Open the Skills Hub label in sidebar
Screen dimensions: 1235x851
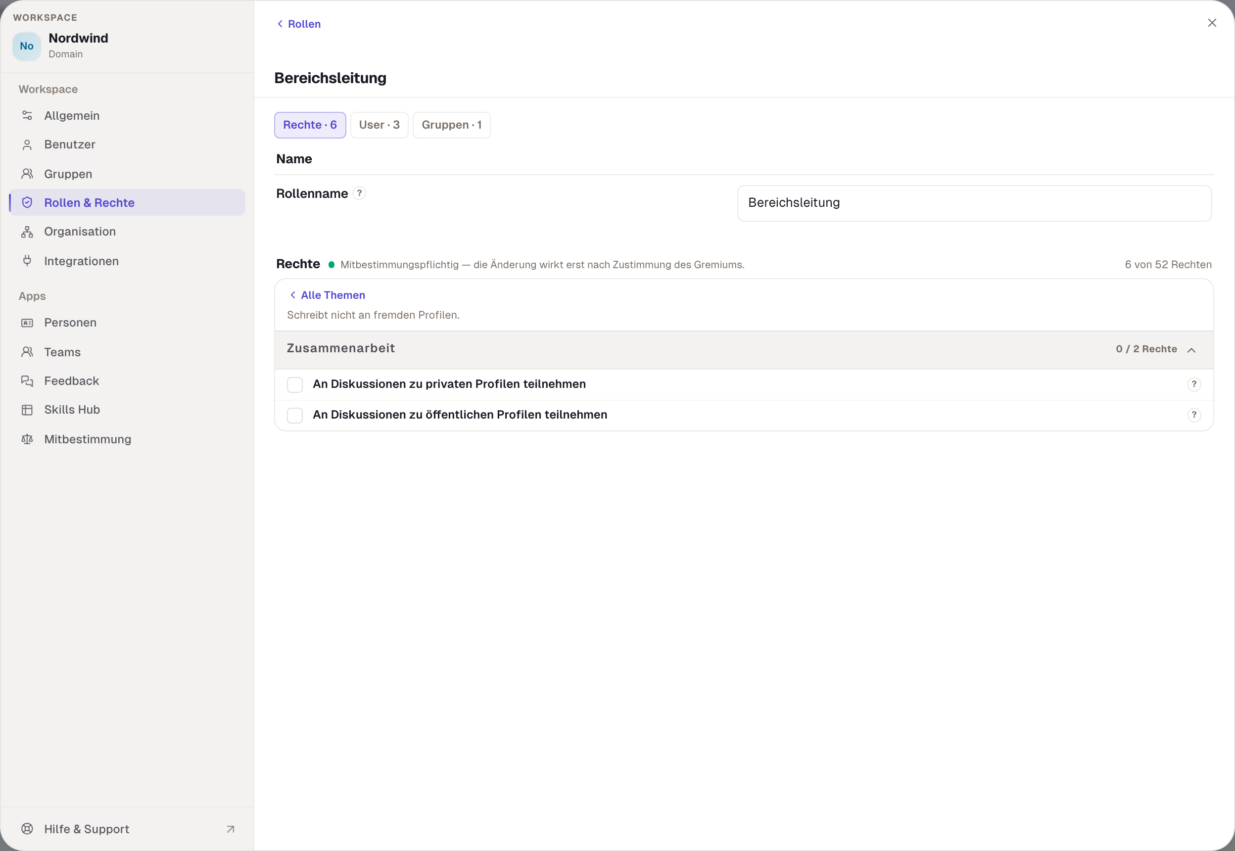72,410
